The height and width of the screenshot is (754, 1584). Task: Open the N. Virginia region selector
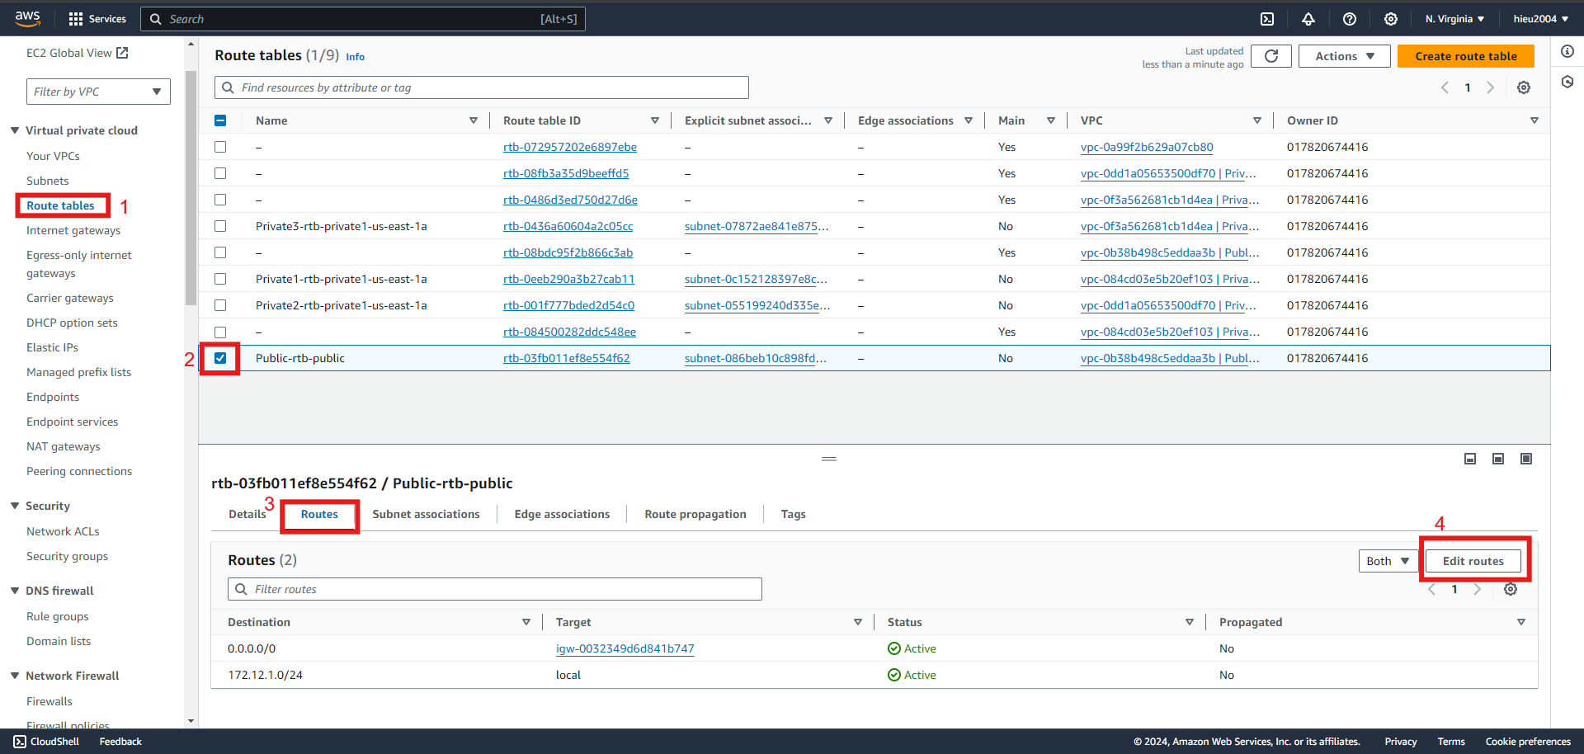point(1454,19)
